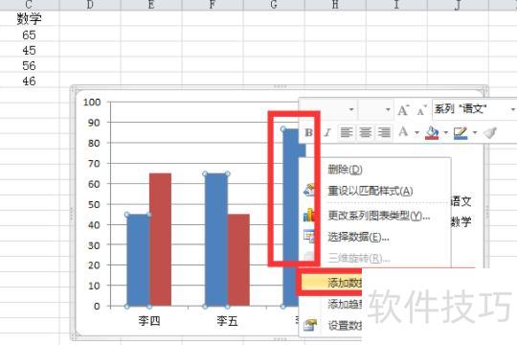Select column H header
The image size is (517, 345).
(x=335, y=5)
